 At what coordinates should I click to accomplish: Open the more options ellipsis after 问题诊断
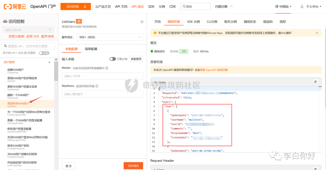click(x=232, y=6)
